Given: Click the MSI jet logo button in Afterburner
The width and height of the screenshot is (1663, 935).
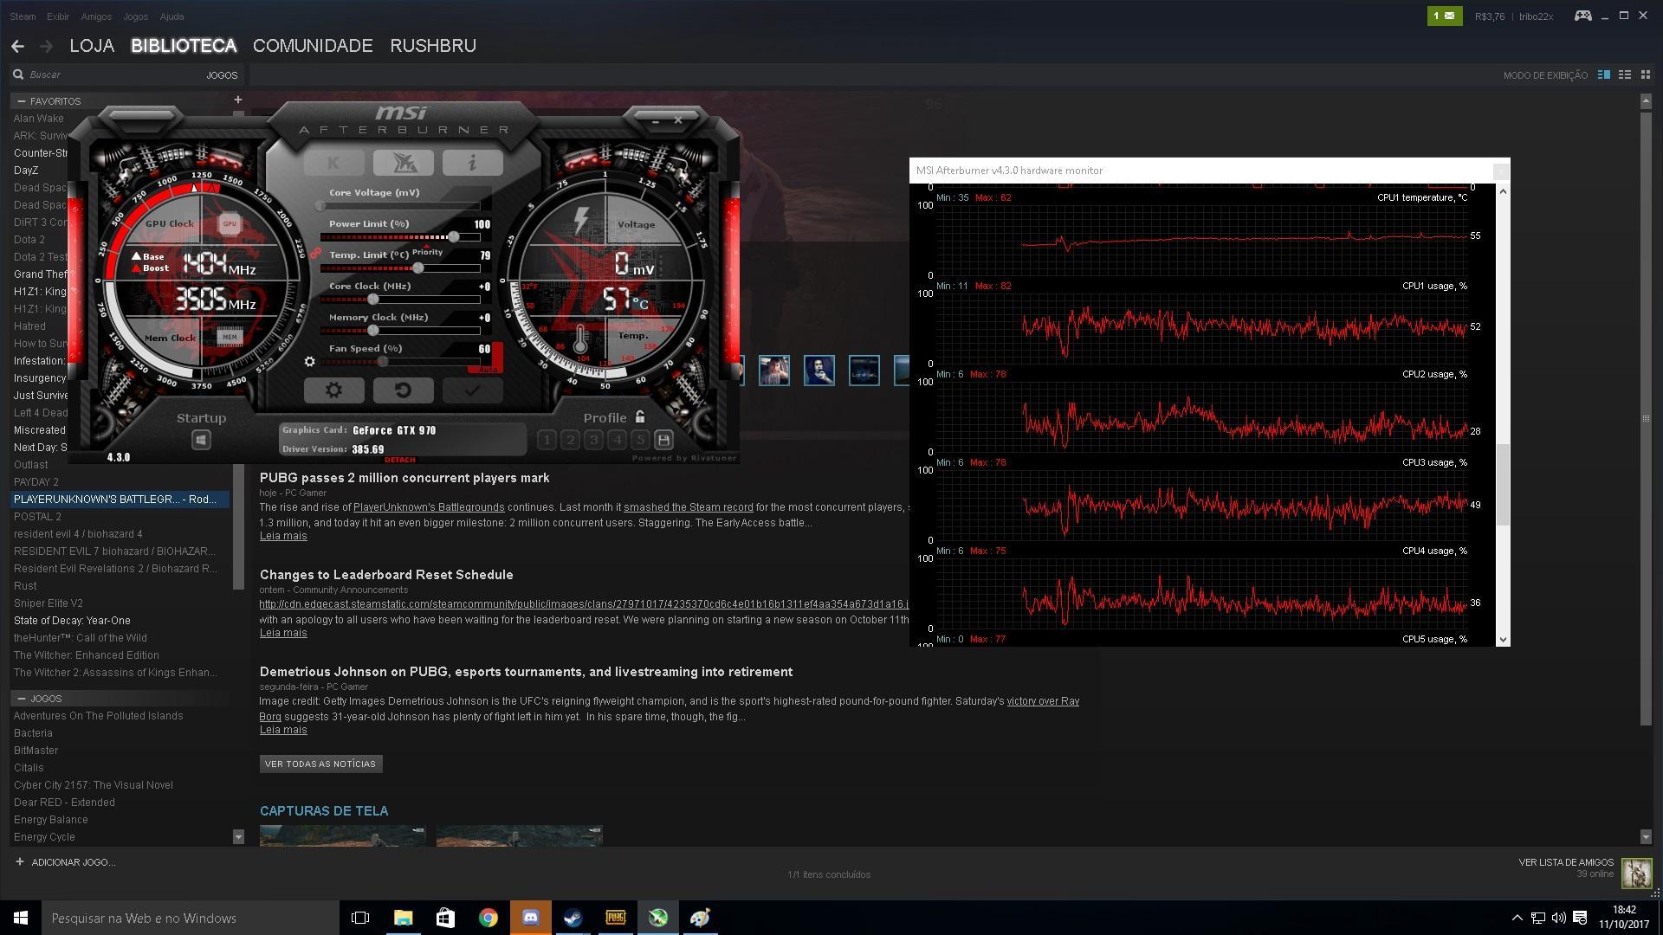Looking at the screenshot, I should click(403, 162).
